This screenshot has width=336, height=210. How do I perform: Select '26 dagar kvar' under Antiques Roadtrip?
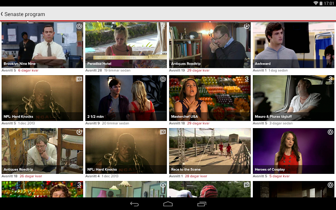coord(31,176)
